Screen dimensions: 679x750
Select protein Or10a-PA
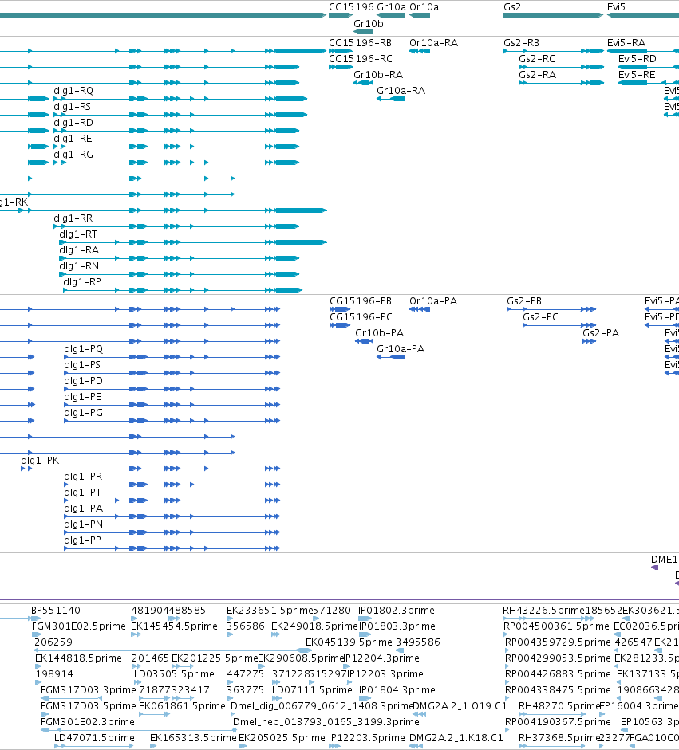433,301
